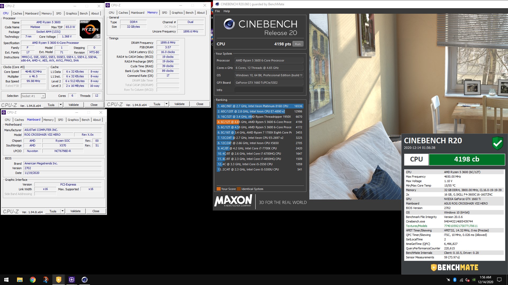
Task: Switch to CPU-Z via its taskbar icon
Action: click(x=71, y=280)
